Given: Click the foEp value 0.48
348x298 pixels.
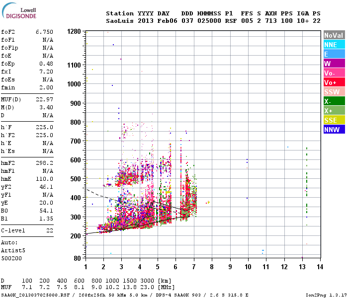Looking at the screenshot, I should tap(46, 64).
